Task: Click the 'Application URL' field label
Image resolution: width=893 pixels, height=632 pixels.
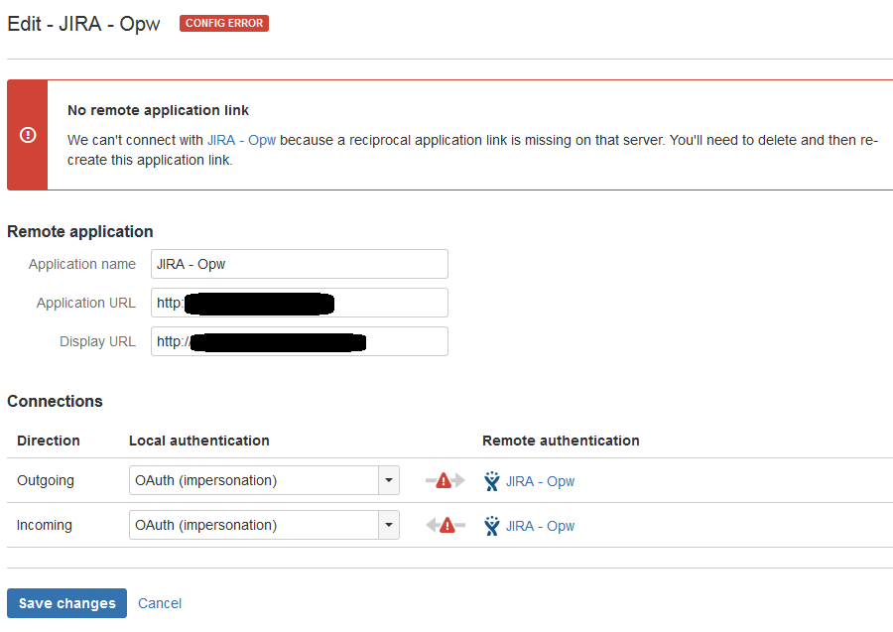Action: coord(86,303)
